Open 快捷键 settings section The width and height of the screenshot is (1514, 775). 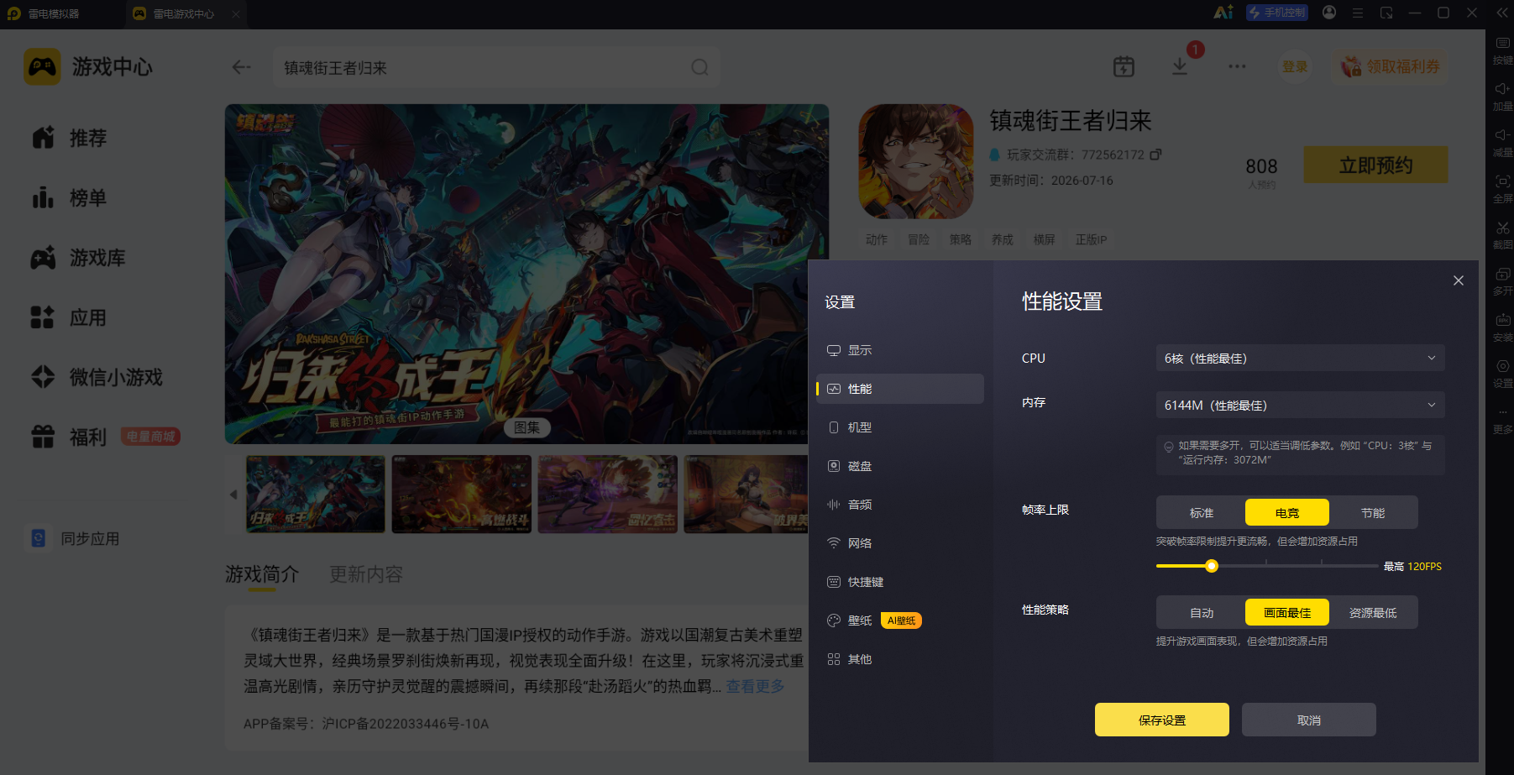coord(900,582)
